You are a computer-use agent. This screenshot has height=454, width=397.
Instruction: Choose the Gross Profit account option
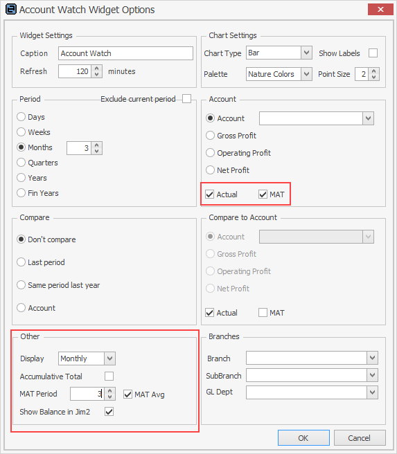tap(210, 136)
